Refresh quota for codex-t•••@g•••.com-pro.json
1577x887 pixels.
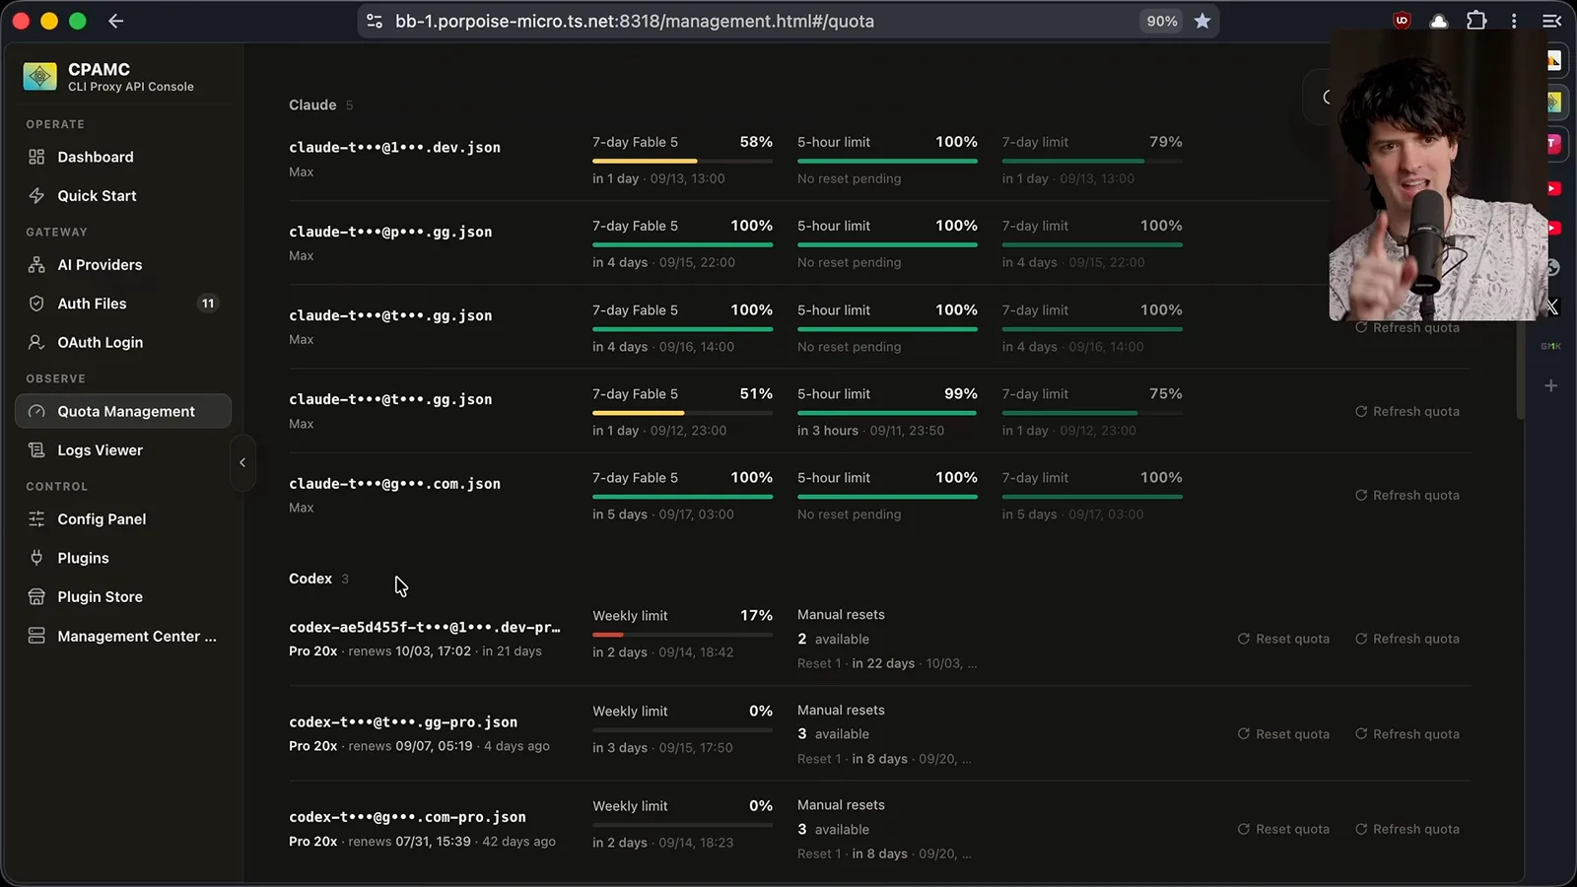point(1407,830)
